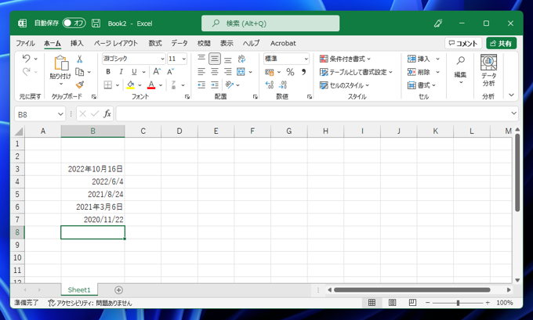
Task: Open 条件付き書式 dropdown
Action: 346,59
